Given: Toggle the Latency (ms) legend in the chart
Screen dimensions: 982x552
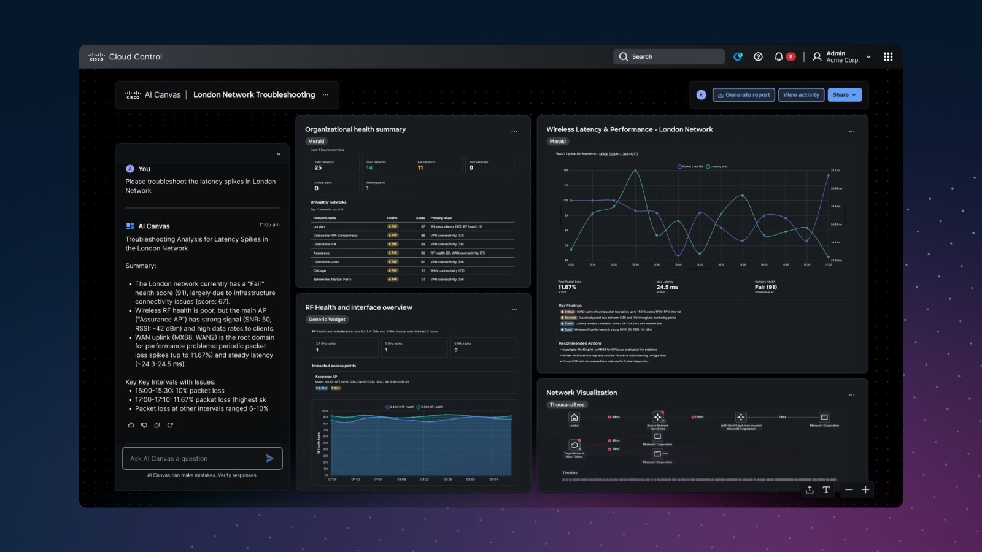Looking at the screenshot, I should pos(716,166).
